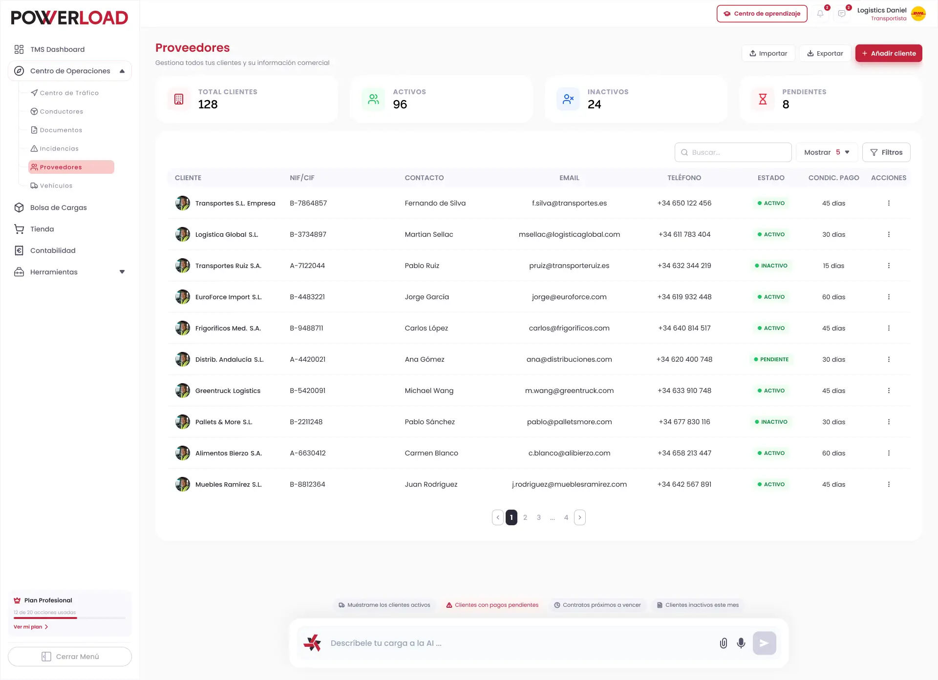
Task: Open the Mostrar 5 rows dropdown
Action: pyautogui.click(x=827, y=152)
